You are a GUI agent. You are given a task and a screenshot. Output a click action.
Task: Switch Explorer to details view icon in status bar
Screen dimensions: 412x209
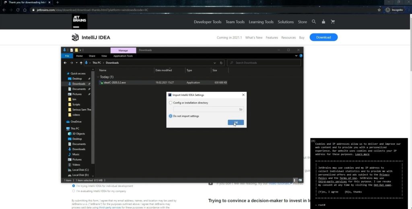[294, 180]
